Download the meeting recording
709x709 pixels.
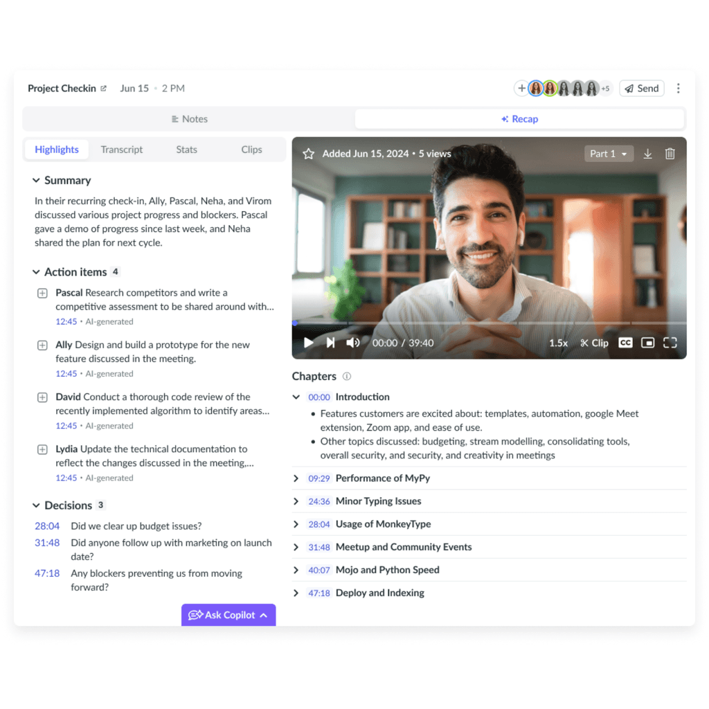(647, 153)
